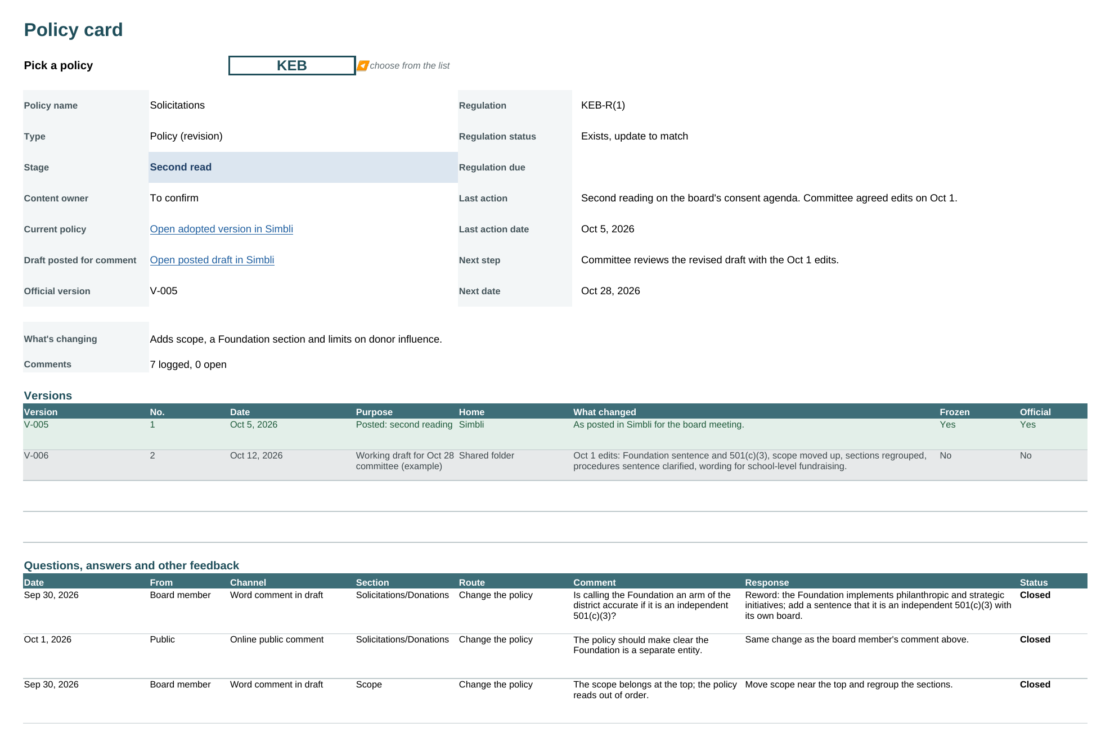Click V-006 in the Versions table
The width and height of the screenshot is (1110, 746).
[x=36, y=456]
